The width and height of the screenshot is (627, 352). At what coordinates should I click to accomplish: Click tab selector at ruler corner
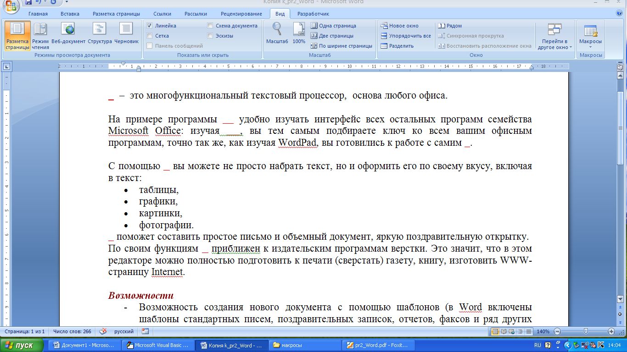7,66
